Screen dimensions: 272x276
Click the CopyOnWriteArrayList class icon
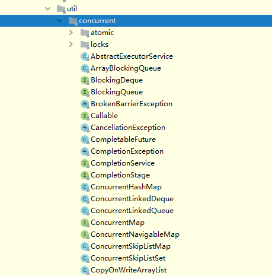tap(85, 270)
